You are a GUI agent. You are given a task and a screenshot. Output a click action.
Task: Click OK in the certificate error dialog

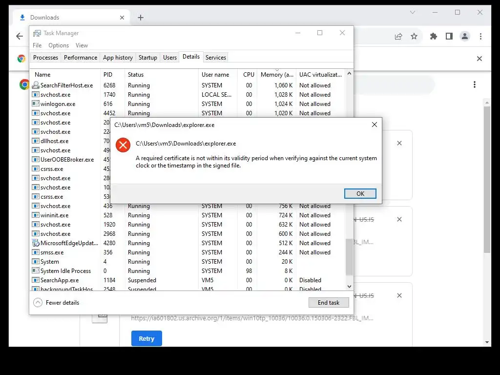pyautogui.click(x=360, y=193)
